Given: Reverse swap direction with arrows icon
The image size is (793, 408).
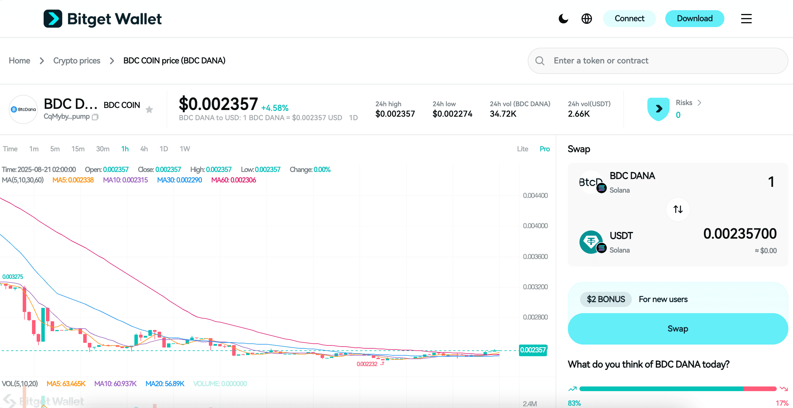Looking at the screenshot, I should coord(678,210).
